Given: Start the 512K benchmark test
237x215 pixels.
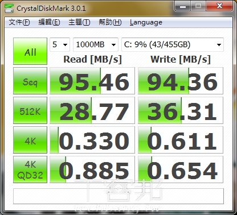Looking at the screenshot, I should coord(30,110).
